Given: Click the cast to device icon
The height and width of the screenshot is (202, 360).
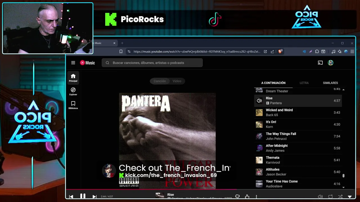Looking at the screenshot, I should pos(320,63).
